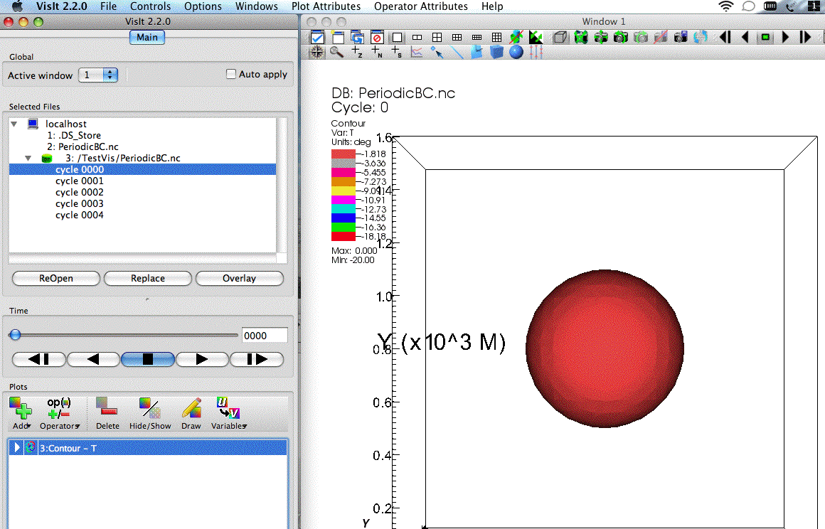
Task: Toggle the blue checkmark window icon
Action: 316,37
